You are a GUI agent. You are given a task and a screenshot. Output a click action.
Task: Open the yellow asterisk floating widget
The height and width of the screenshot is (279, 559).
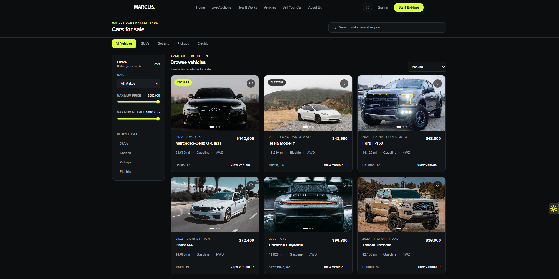pyautogui.click(x=554, y=209)
